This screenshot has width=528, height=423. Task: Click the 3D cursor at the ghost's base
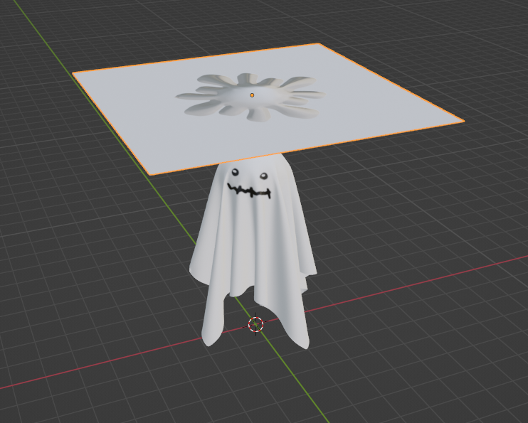click(x=255, y=325)
